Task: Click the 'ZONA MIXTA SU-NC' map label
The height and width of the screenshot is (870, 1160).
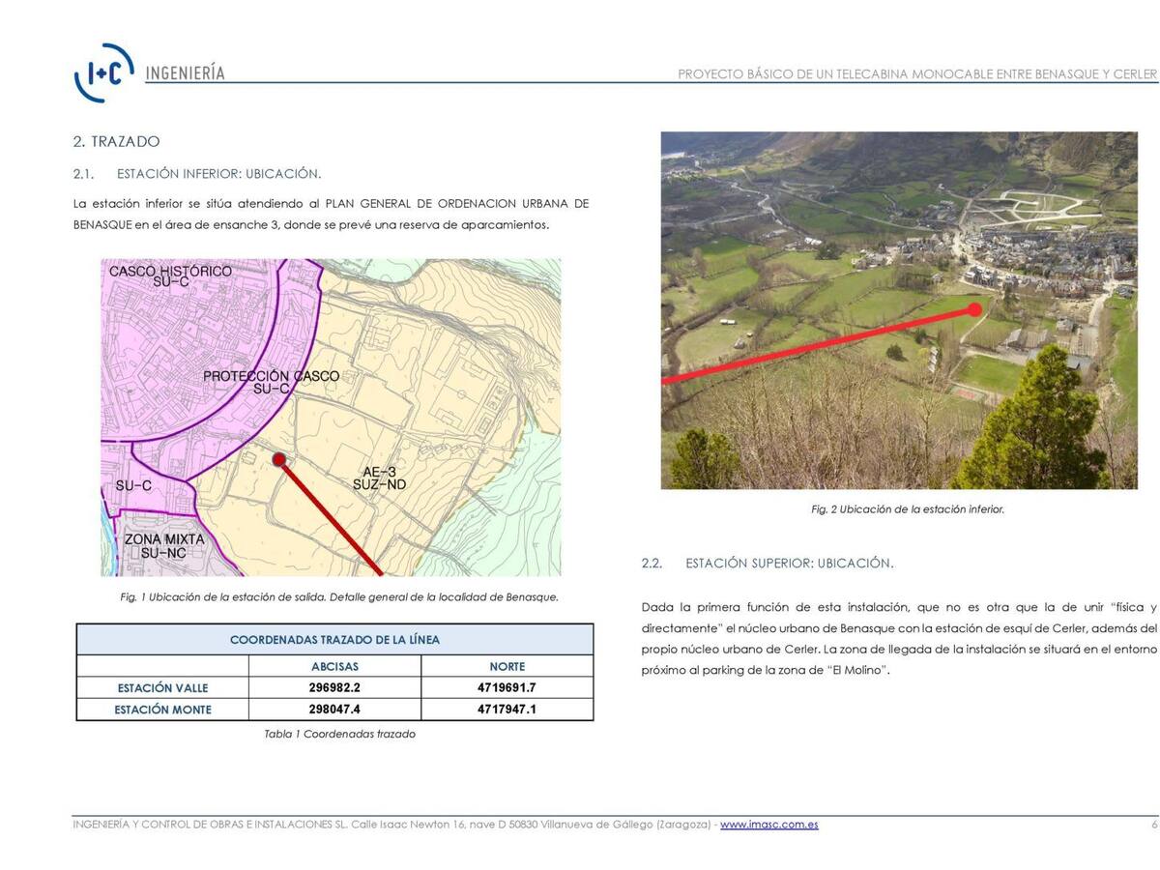Action: click(x=163, y=546)
